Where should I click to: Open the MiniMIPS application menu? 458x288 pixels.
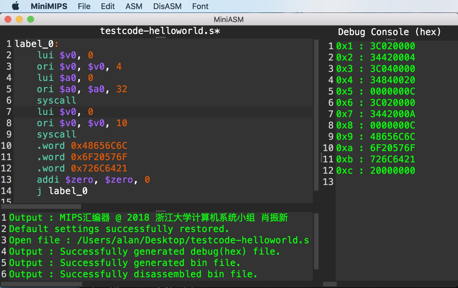click(49, 6)
